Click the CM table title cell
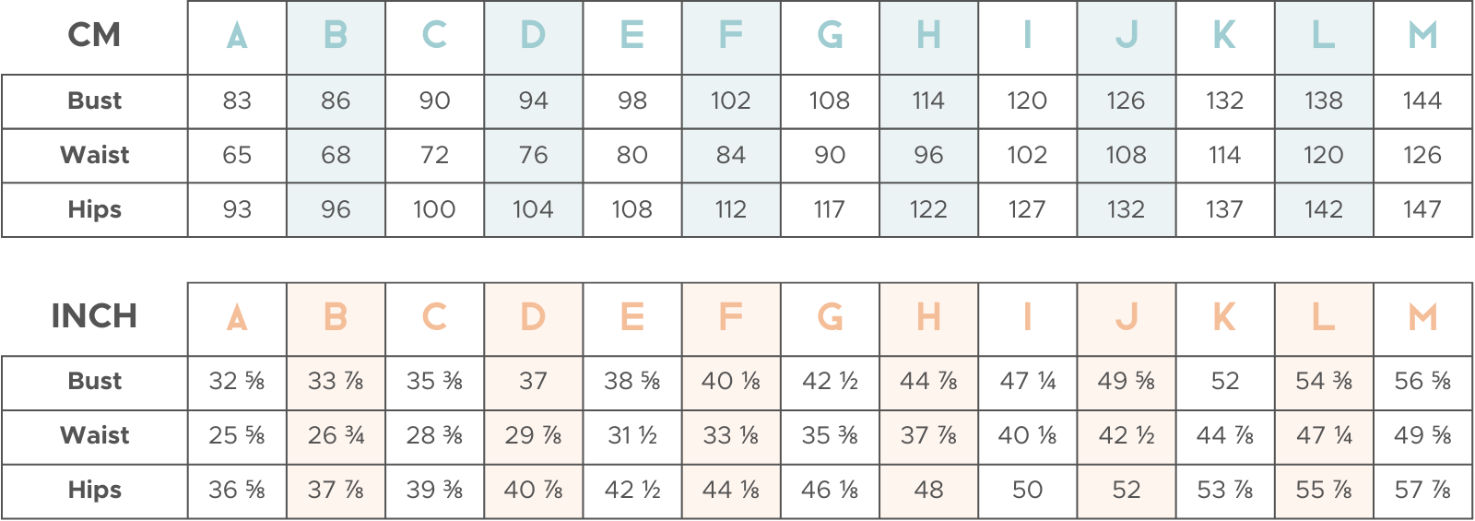 coord(94,36)
